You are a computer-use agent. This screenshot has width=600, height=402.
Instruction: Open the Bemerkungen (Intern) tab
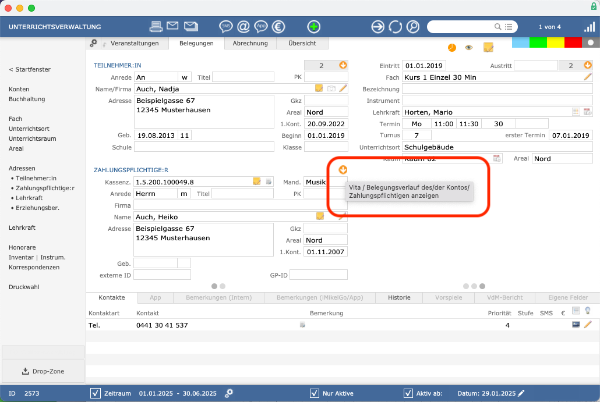[x=219, y=297]
